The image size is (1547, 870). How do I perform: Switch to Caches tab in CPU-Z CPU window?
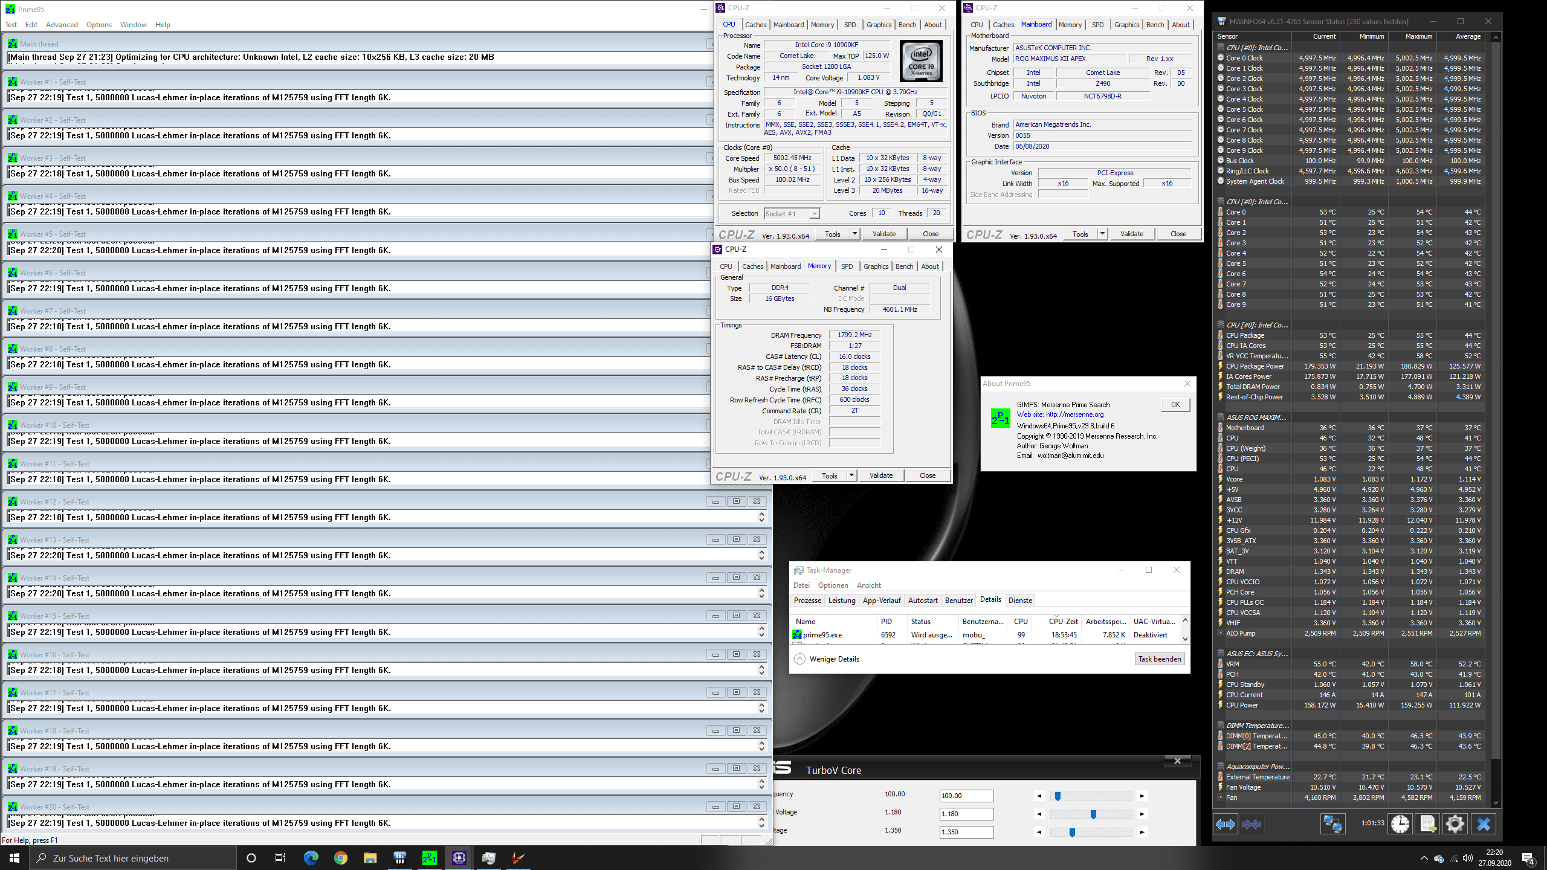pyautogui.click(x=755, y=25)
